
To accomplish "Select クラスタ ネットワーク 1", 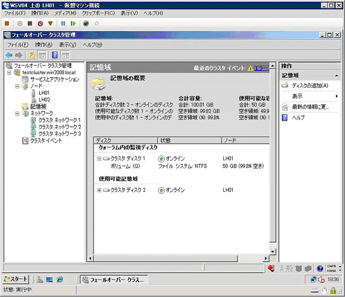I will (x=60, y=120).
